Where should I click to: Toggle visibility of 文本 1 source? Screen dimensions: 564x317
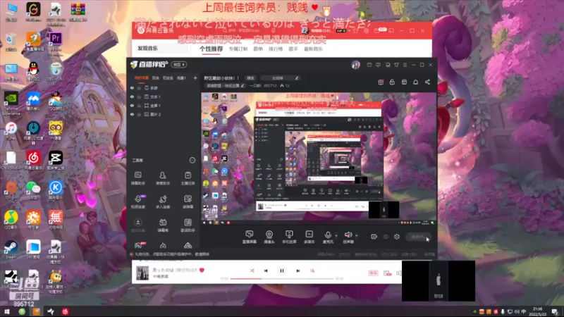coord(132,97)
